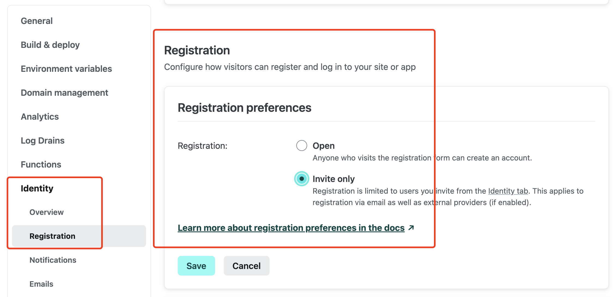Go to Identity Emails subsection
The image size is (616, 297).
(41, 284)
